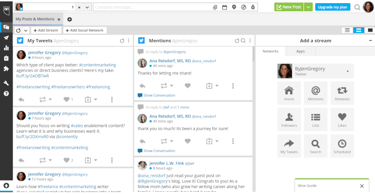Open the App Directory puzzle piece icon
375x194 pixels.
pos(6,69)
